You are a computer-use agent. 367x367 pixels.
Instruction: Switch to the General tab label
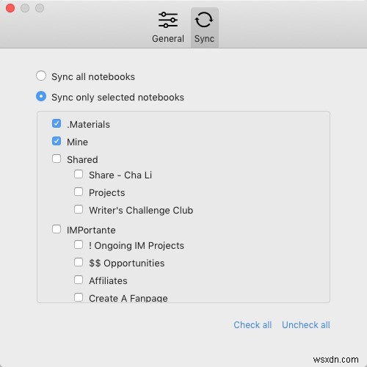coord(168,39)
